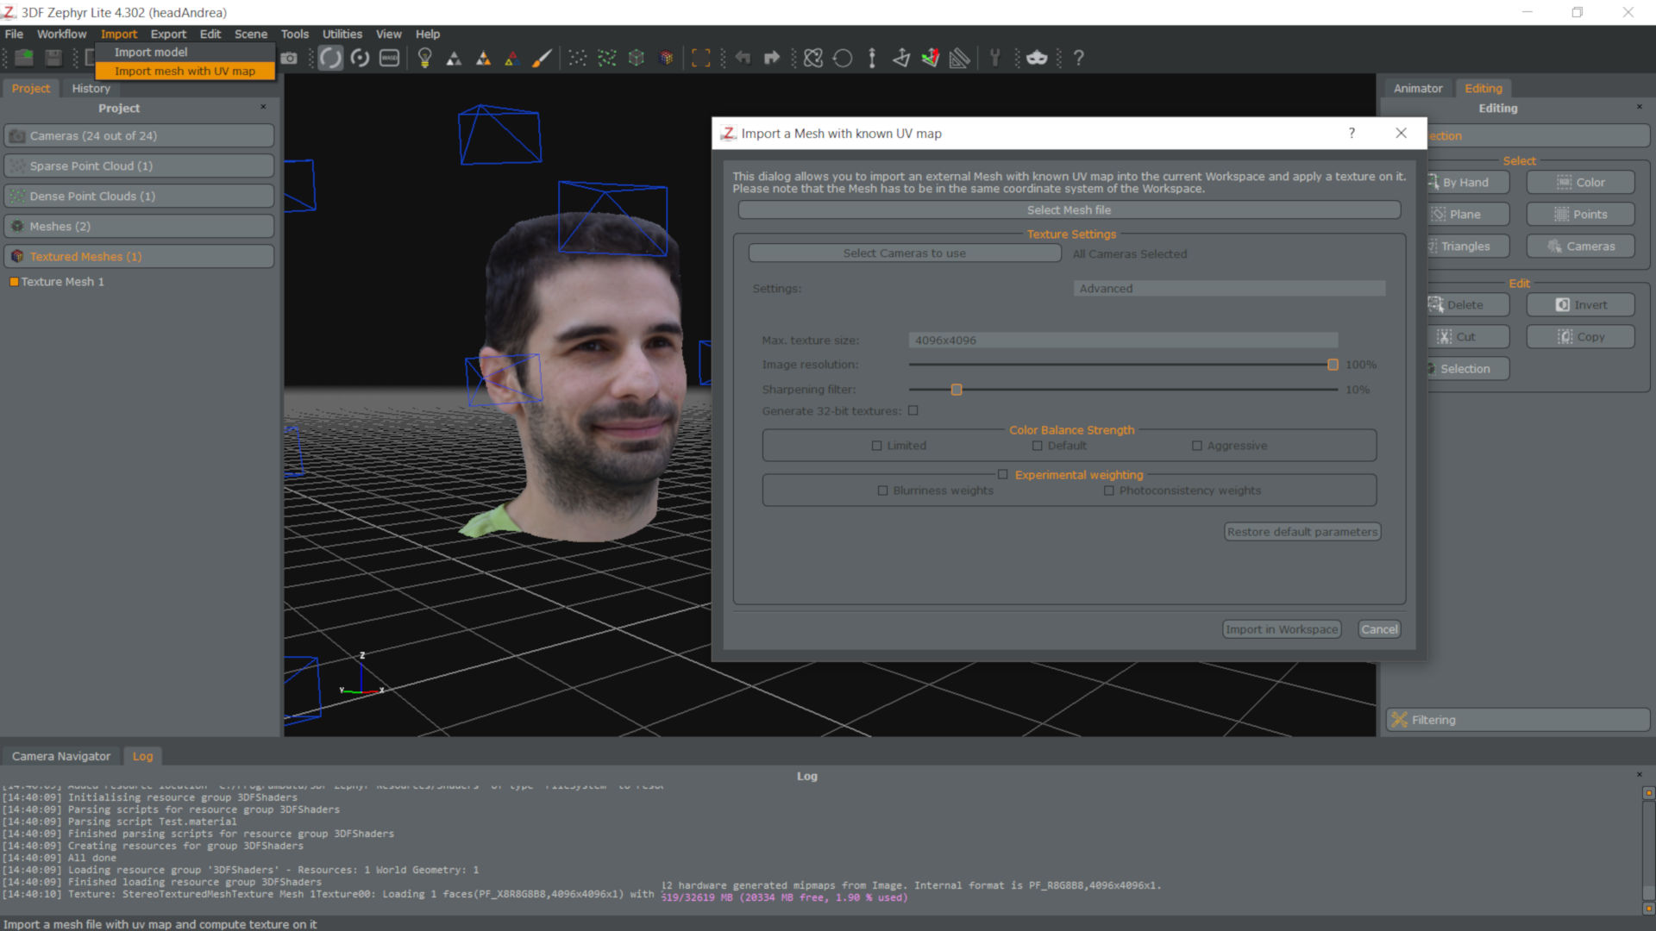
Task: Take a viewport screenshot with the camera icon
Action: [291, 58]
